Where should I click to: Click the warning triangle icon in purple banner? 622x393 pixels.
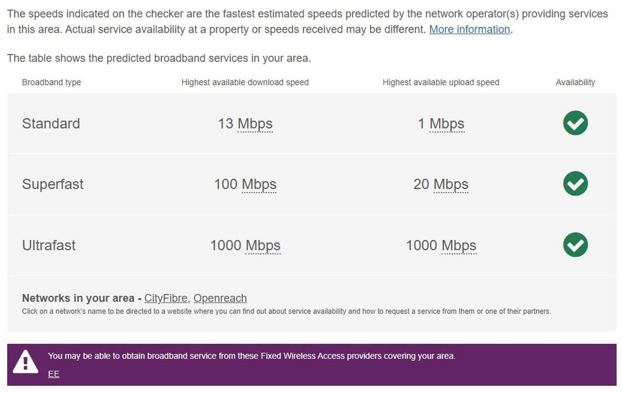tap(25, 360)
